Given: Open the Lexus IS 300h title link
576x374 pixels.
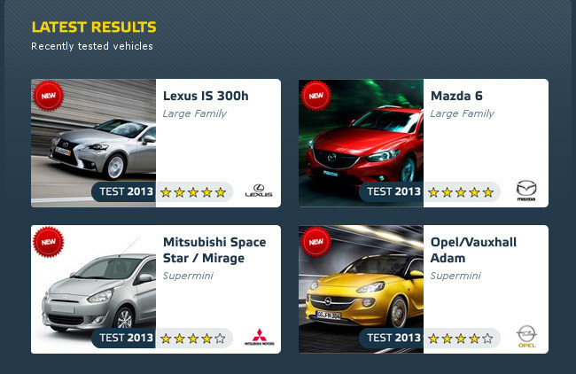Looking at the screenshot, I should (x=206, y=96).
